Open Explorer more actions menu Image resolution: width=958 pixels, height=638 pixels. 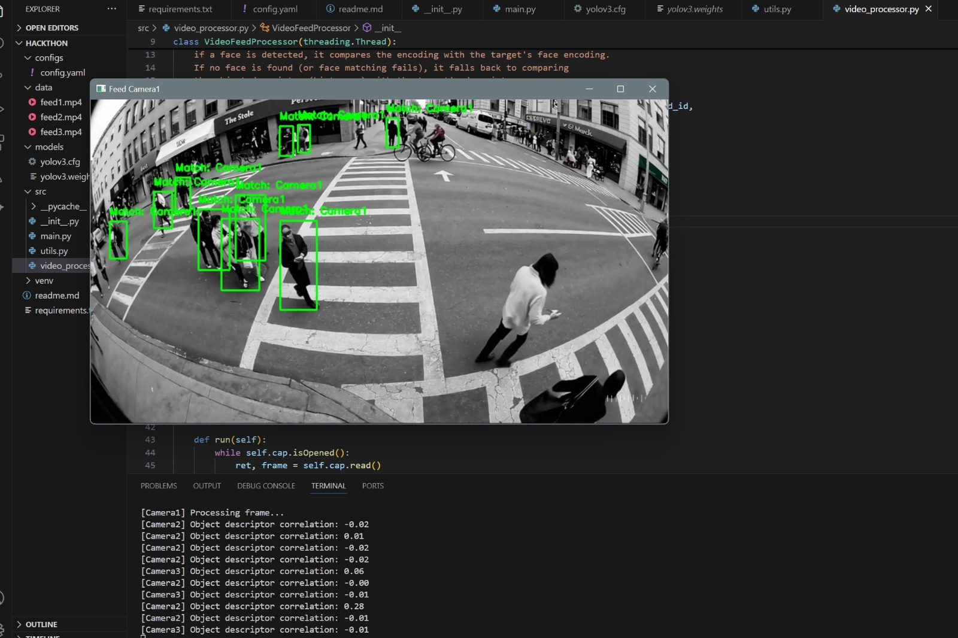111,8
